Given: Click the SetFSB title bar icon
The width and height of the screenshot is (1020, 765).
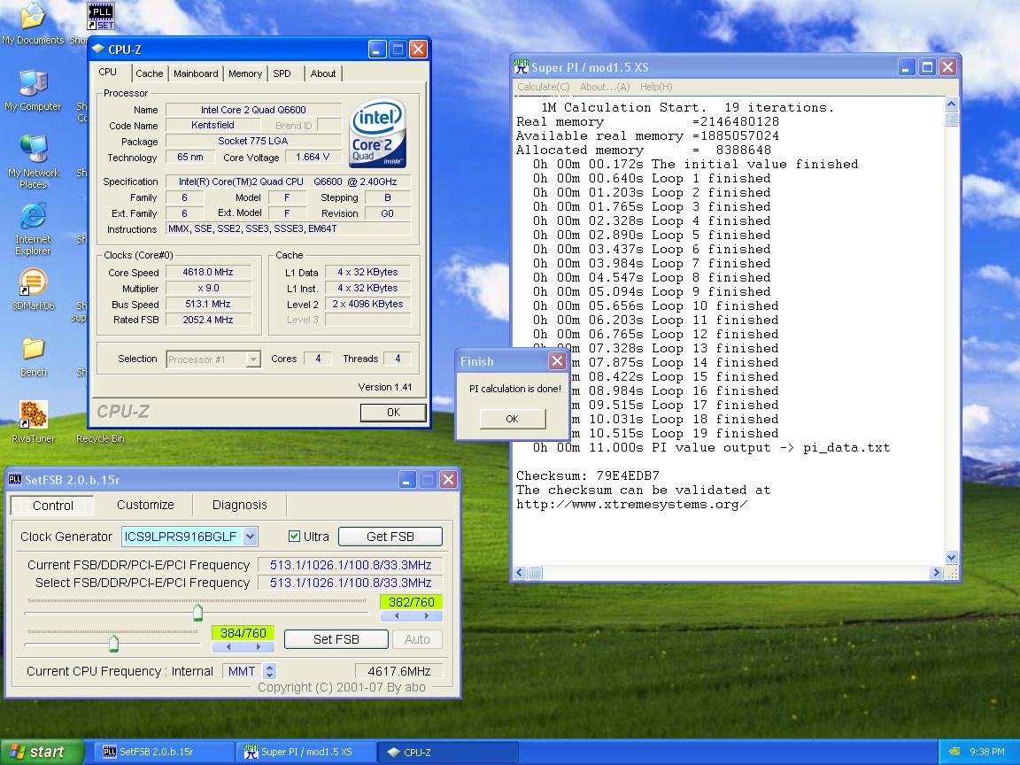Looking at the screenshot, I should [x=14, y=479].
